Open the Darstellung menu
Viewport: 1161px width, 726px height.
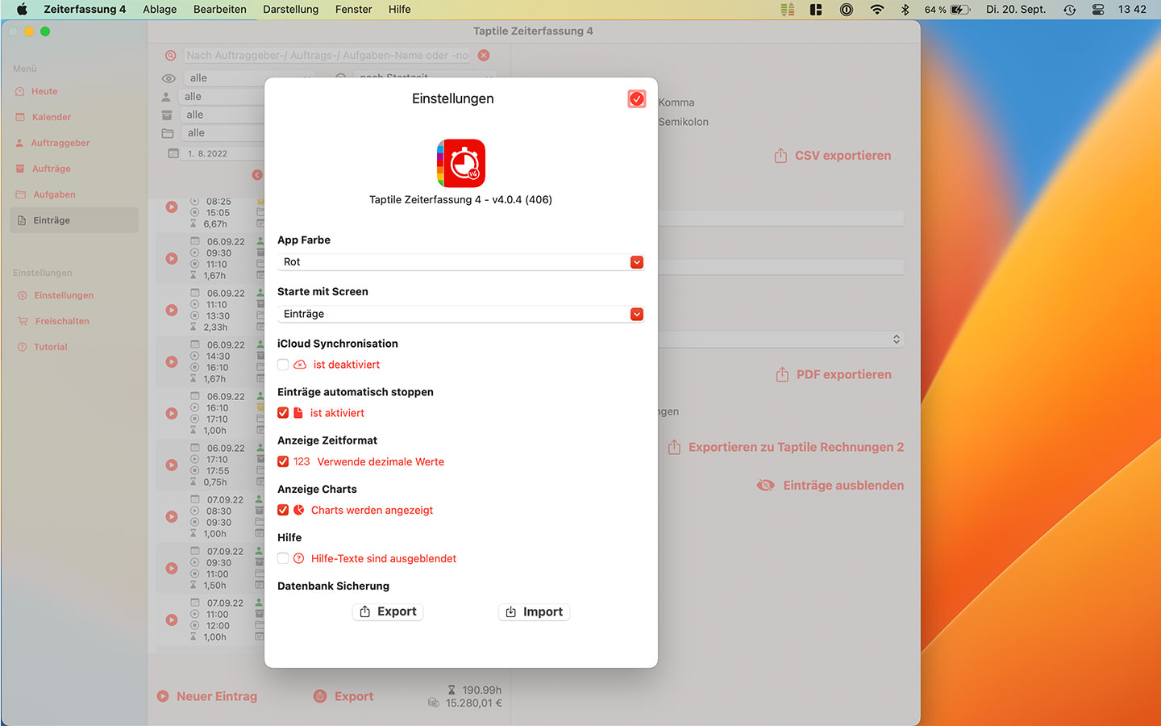pos(291,10)
